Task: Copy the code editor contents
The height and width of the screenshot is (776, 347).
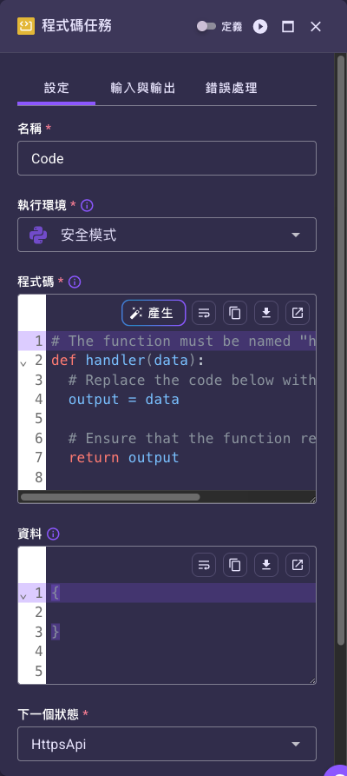Action: (235, 313)
